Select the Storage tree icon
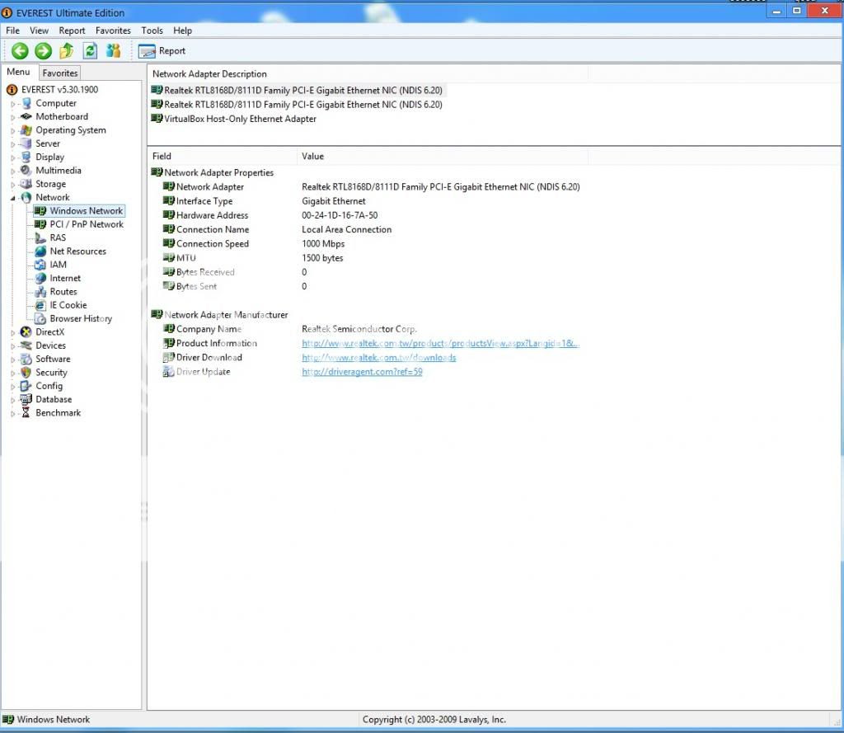The width and height of the screenshot is (844, 733). pos(26,184)
